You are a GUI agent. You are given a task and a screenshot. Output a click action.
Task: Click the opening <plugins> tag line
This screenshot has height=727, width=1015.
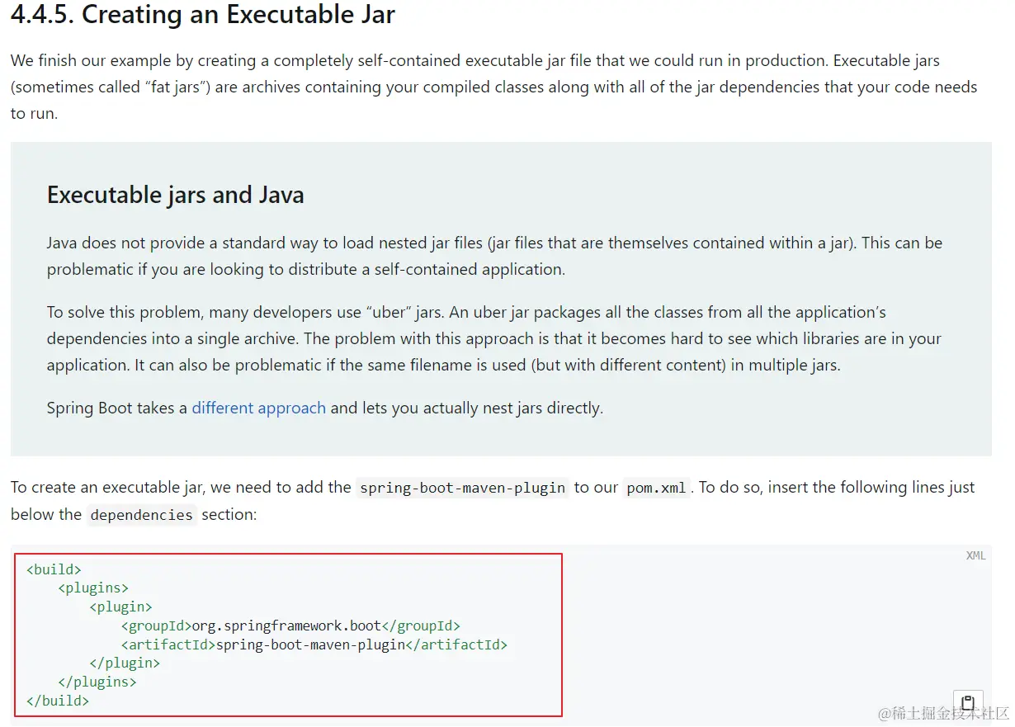(93, 588)
